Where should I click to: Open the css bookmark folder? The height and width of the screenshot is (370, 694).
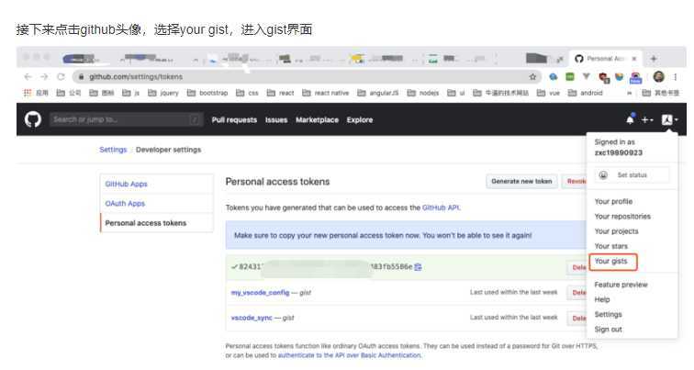pyautogui.click(x=247, y=93)
